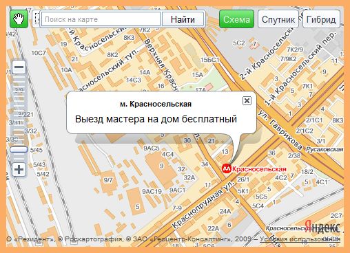Click building label 22А
Viewport: 350px width, 253px height.
(214, 228)
